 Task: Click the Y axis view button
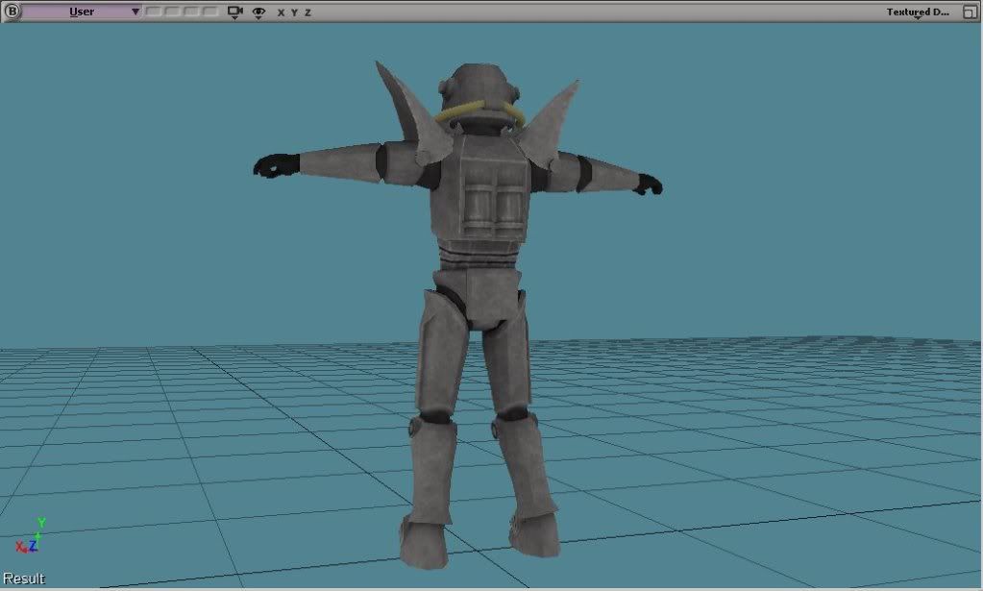pyautogui.click(x=294, y=12)
